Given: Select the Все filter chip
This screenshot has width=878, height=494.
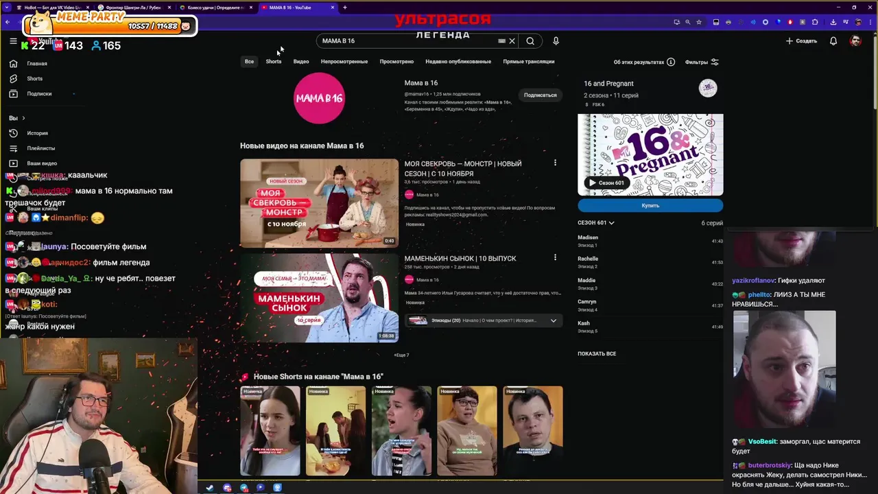Looking at the screenshot, I should tap(249, 62).
